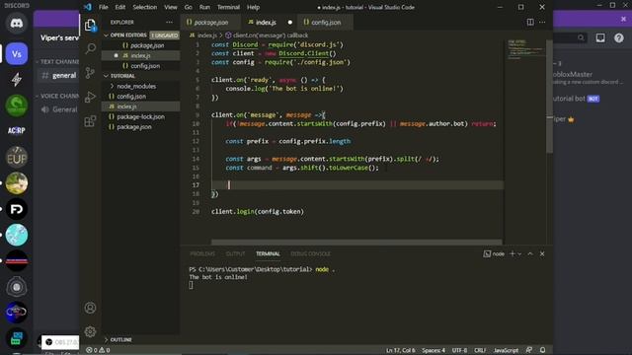Open package-lock.json in the file tree
This screenshot has width=632, height=355.
[x=140, y=116]
